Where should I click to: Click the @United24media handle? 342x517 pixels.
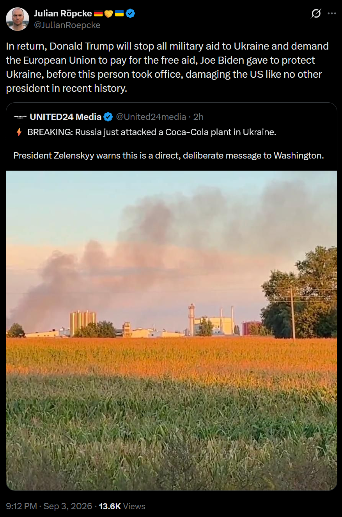coord(151,117)
